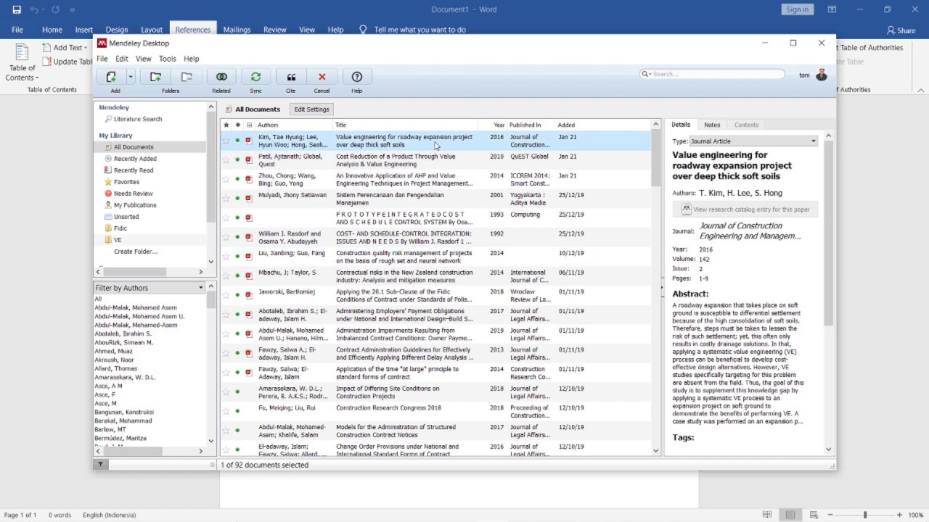
Task: Toggle favorite star for Mbachu row
Action: click(226, 275)
